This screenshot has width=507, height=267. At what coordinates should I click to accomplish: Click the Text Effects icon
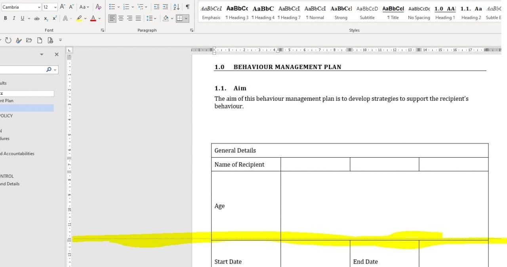[65, 18]
